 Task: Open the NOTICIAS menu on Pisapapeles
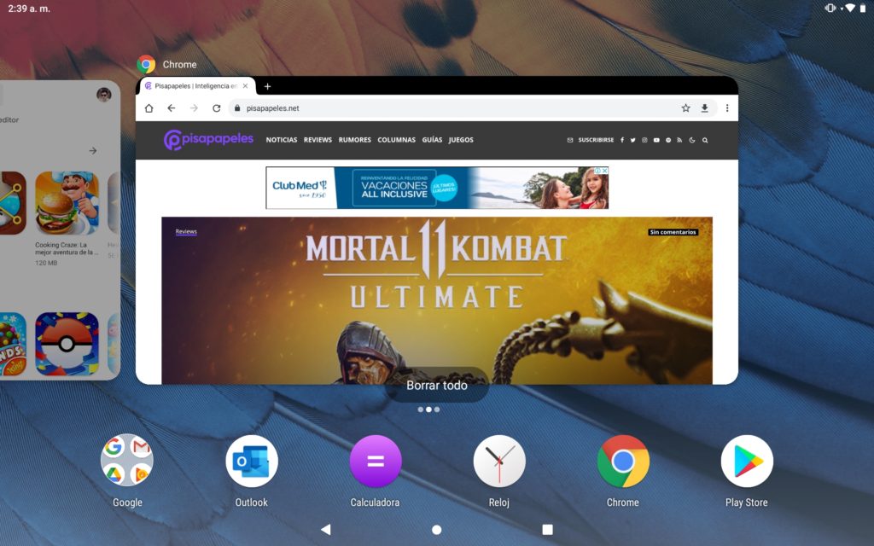tap(282, 140)
